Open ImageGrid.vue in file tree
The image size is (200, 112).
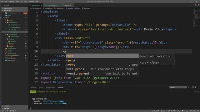tap(15, 25)
